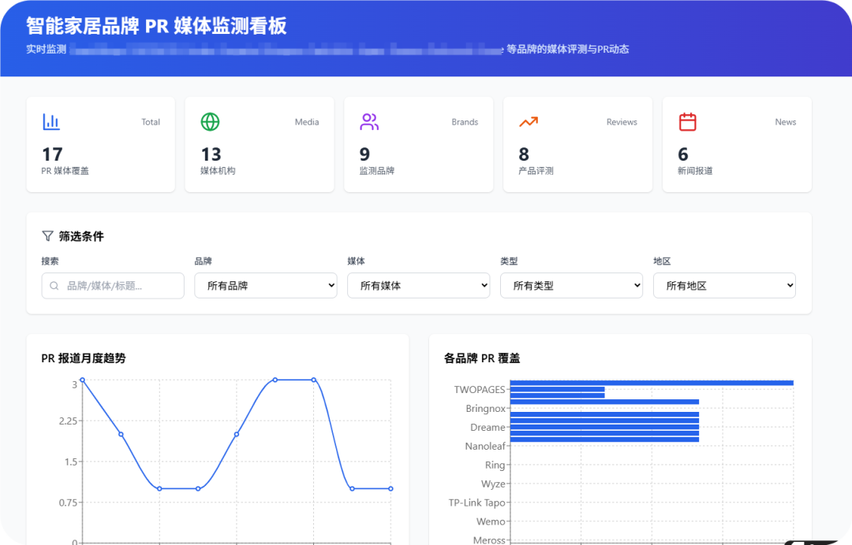Click the 2.25 y-axis tick label
852x545 pixels.
point(68,421)
